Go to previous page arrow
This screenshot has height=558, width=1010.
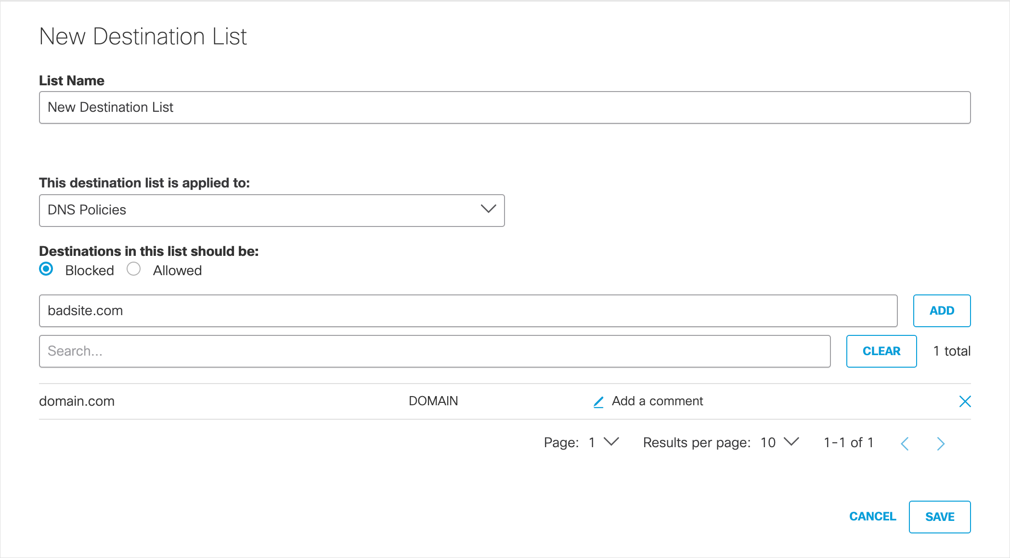905,443
